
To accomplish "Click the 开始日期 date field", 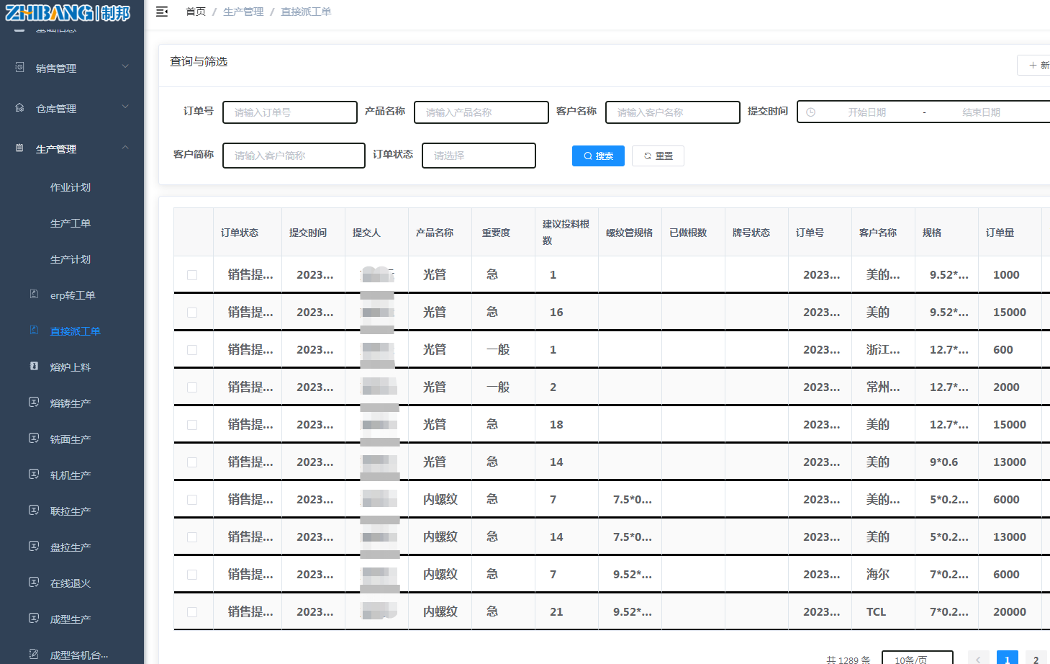I will (x=866, y=112).
